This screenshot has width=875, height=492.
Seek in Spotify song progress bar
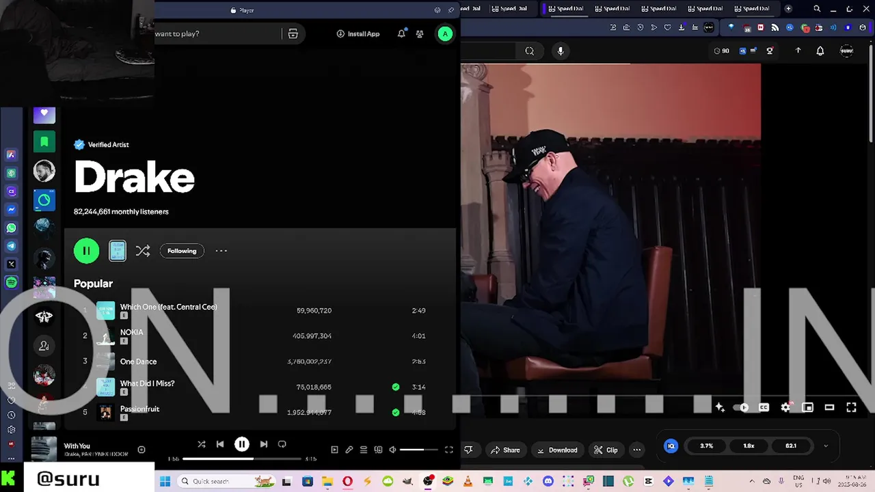(243, 459)
